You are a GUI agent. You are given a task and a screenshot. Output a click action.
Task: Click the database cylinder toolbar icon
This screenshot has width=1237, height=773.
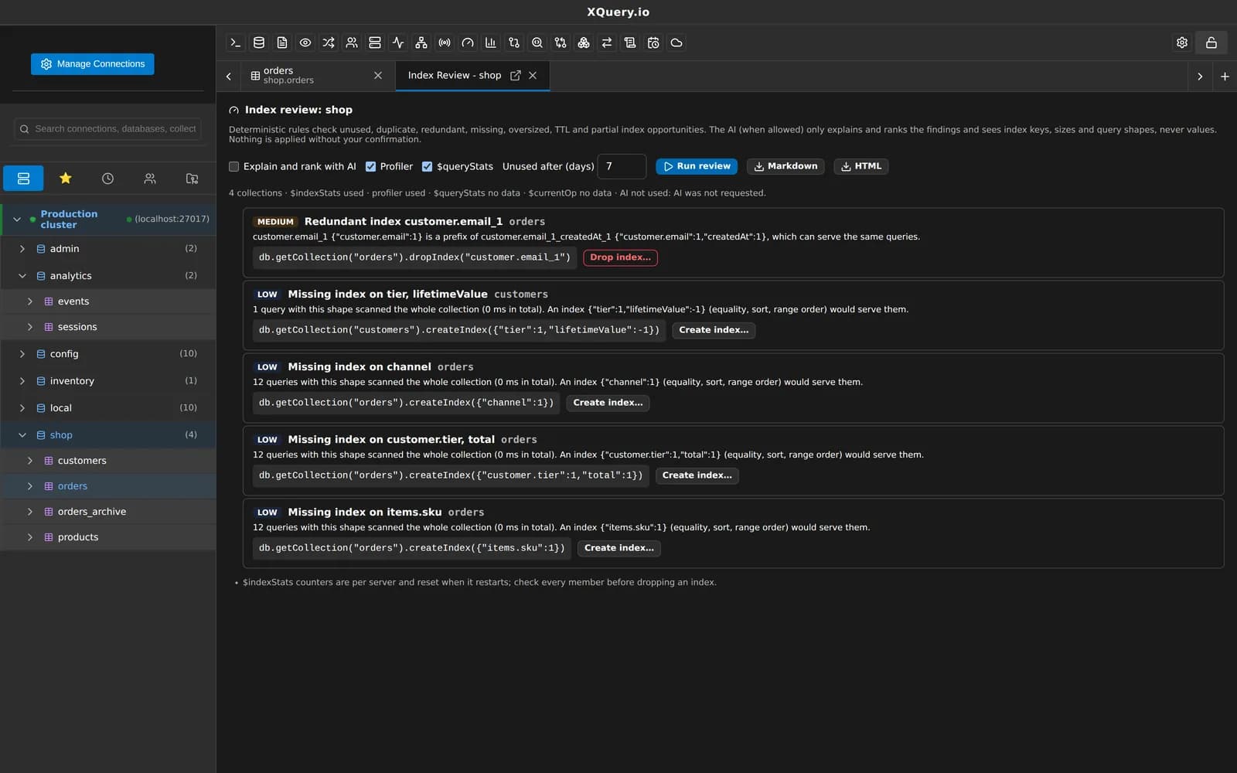259,43
